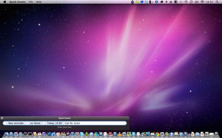The image size is (222, 138).
Task: Click the four-way arrows menu bar icon
Action: [x=166, y=2]
